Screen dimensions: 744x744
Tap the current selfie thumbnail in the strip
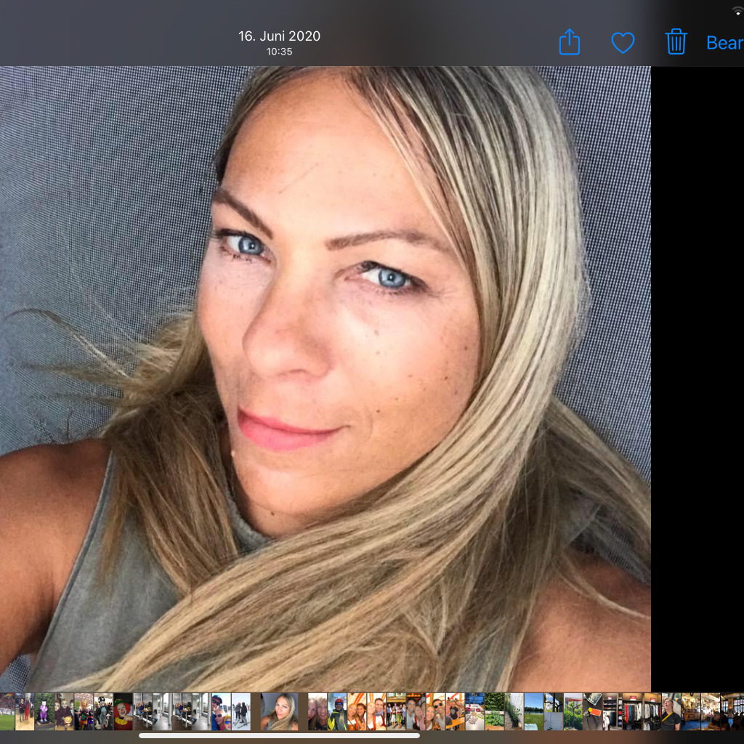click(279, 711)
